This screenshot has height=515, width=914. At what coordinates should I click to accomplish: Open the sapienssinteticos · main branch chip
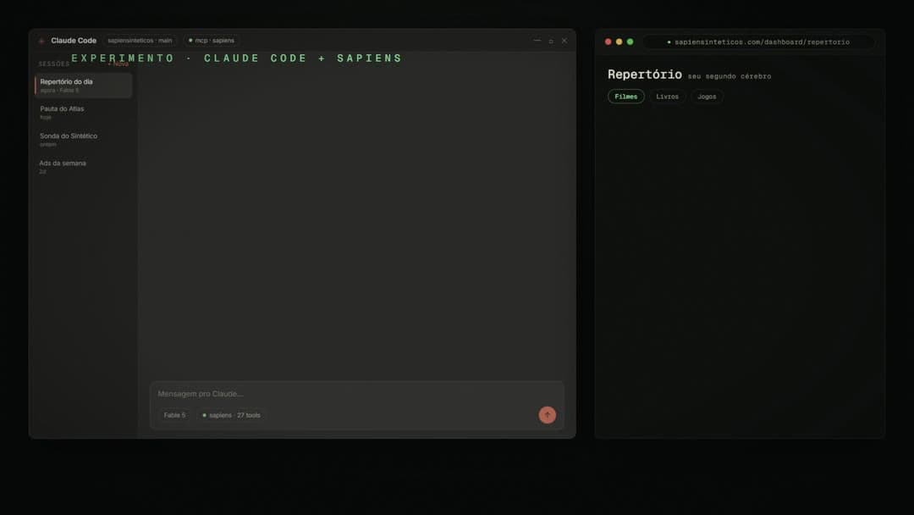coord(140,41)
